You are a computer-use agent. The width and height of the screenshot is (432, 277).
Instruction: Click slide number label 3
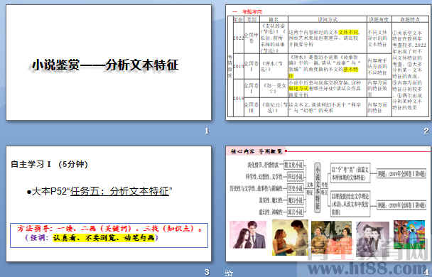point(207,272)
